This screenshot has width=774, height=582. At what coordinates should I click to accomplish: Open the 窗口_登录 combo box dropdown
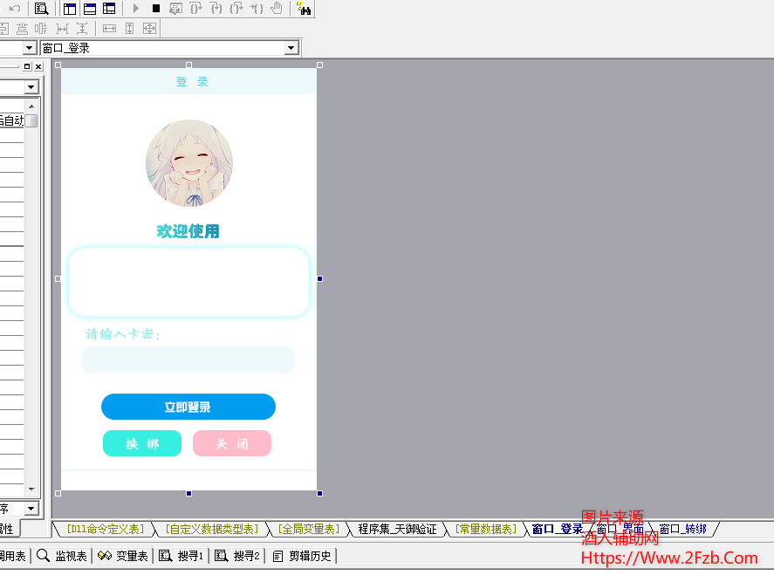pos(291,47)
